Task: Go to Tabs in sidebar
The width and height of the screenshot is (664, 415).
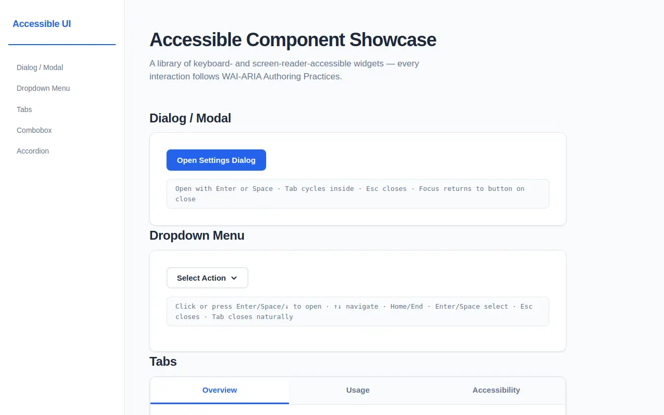Action: point(62,109)
